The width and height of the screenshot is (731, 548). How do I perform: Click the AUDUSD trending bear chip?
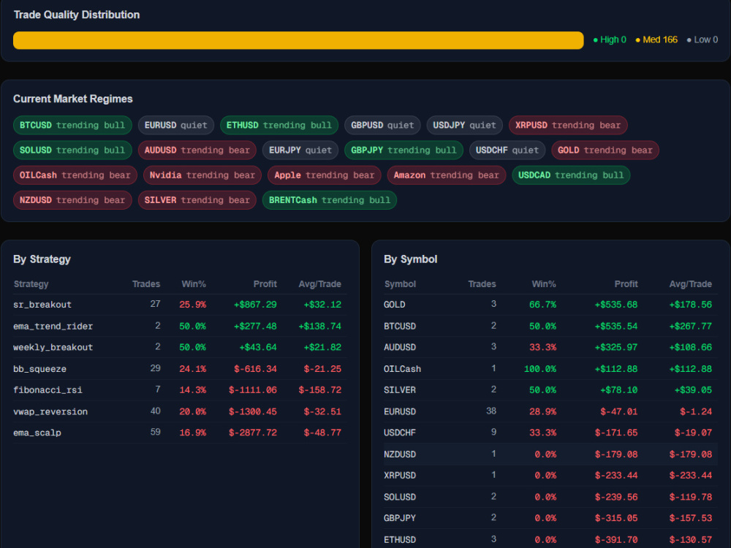[197, 150]
